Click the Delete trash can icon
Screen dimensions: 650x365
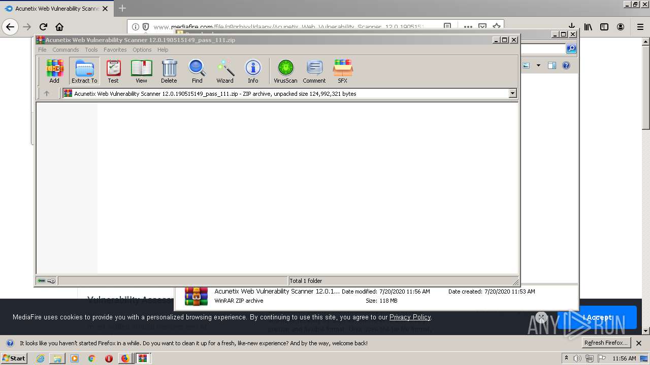(x=169, y=71)
